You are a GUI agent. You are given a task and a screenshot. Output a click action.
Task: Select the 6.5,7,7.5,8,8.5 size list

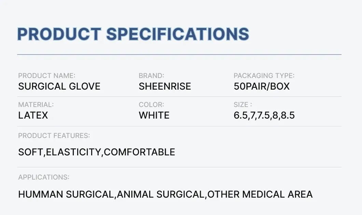click(x=264, y=115)
